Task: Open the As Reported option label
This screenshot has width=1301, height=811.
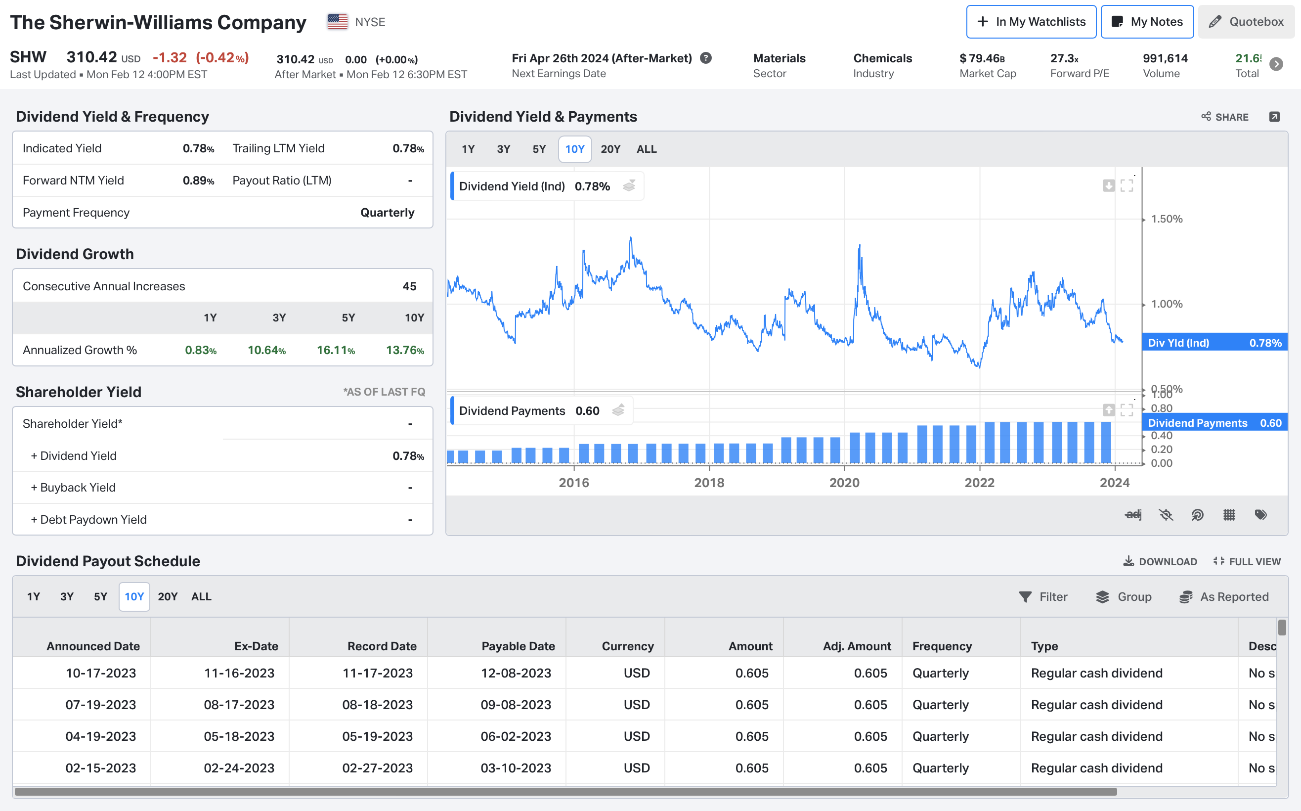Action: pos(1234,597)
